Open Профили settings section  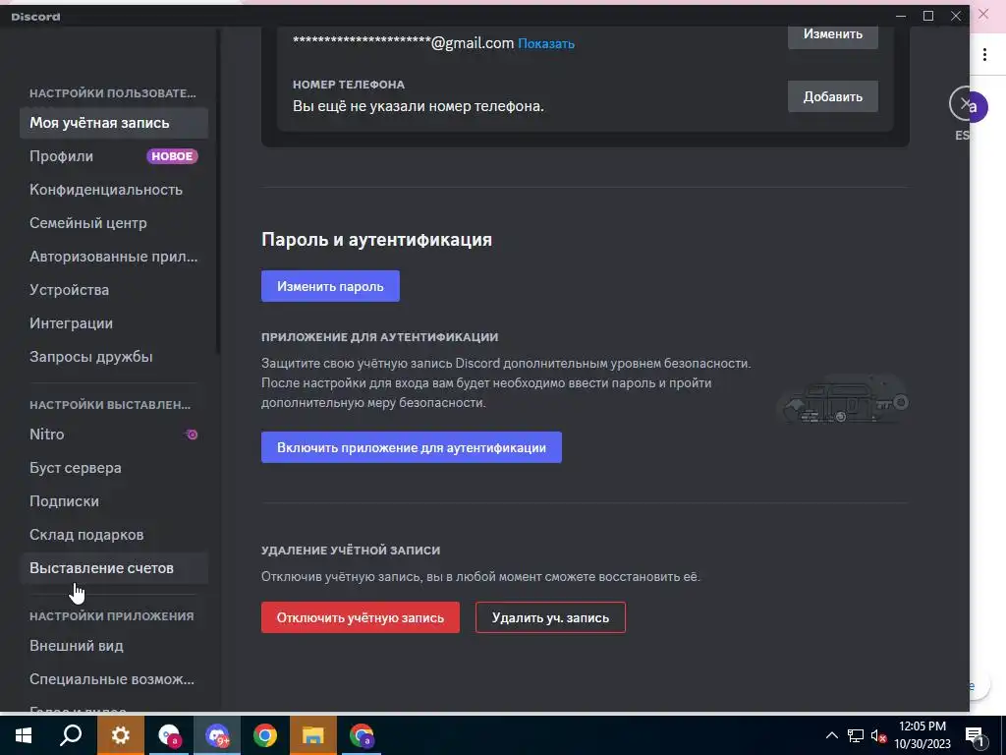114,156
